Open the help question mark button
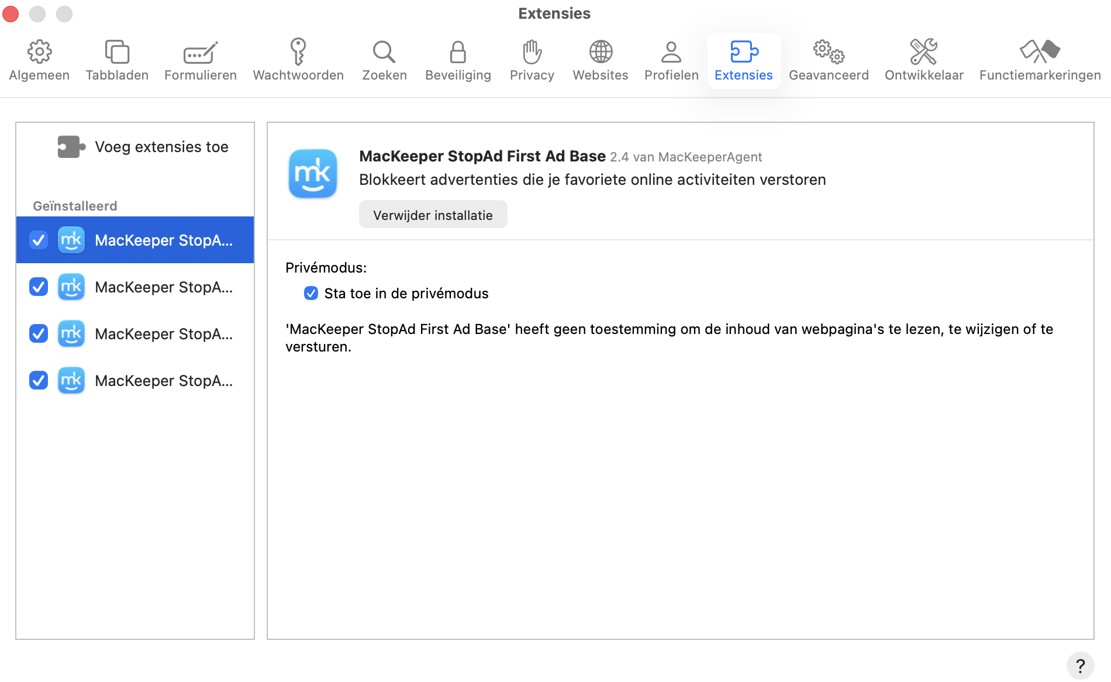Image resolution: width=1111 pixels, height=682 pixels. [x=1080, y=666]
